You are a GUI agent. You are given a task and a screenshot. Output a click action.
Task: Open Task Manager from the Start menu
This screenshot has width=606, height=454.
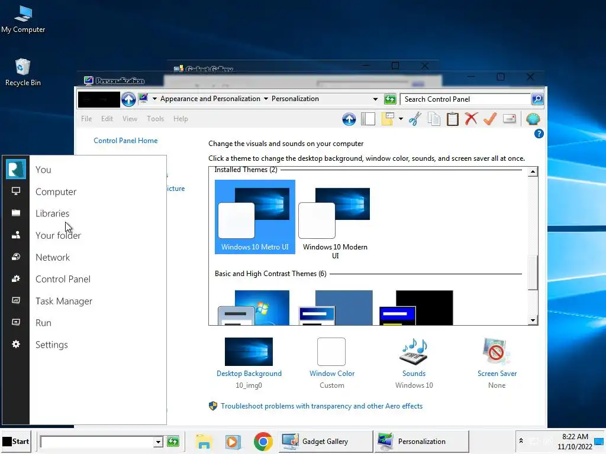point(64,301)
